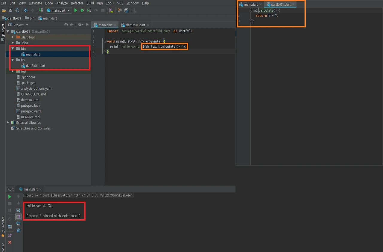The image size is (383, 252).
Task: Collapse the dartEx01 project root node
Action: (x=8, y=31)
